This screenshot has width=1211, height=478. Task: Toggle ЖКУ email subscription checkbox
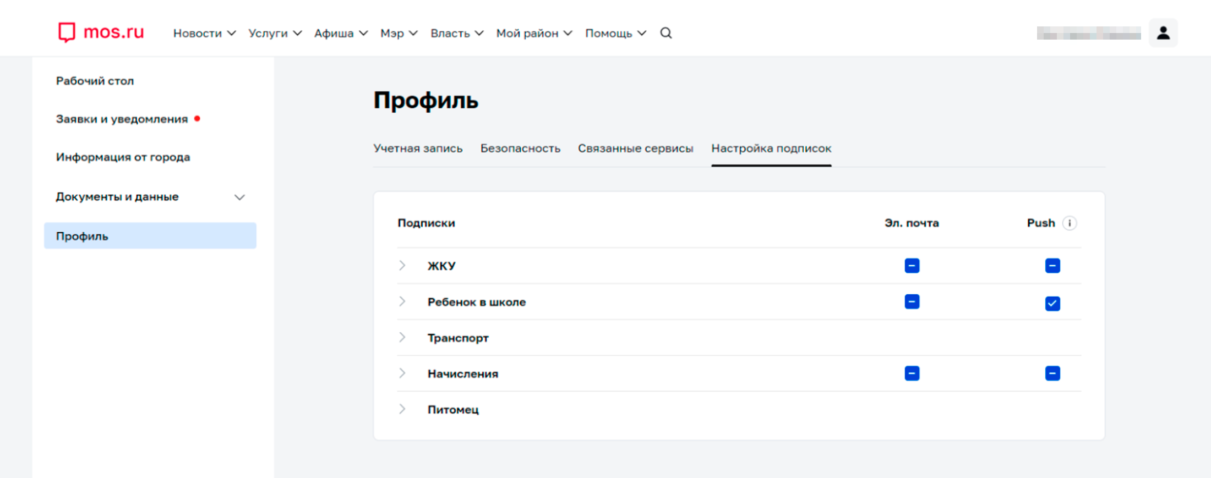coord(912,266)
